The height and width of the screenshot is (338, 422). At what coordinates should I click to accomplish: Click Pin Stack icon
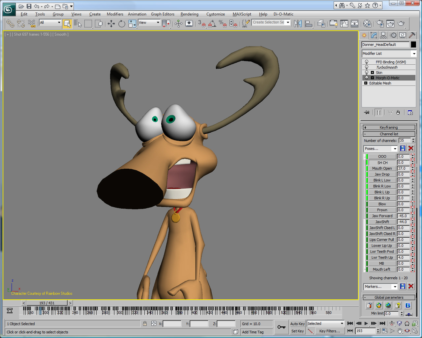pos(367,113)
